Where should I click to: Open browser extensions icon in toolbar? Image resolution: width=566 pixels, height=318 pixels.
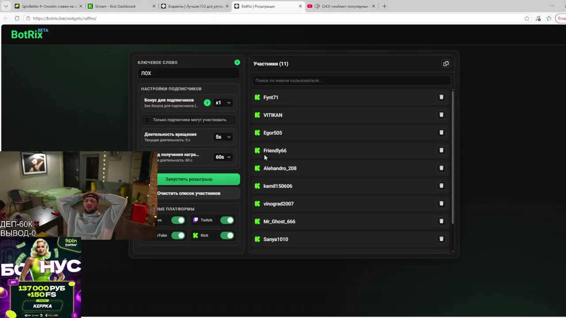[538, 18]
